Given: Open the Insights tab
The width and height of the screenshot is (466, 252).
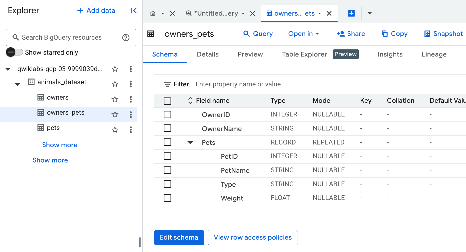Looking at the screenshot, I should pos(390,54).
